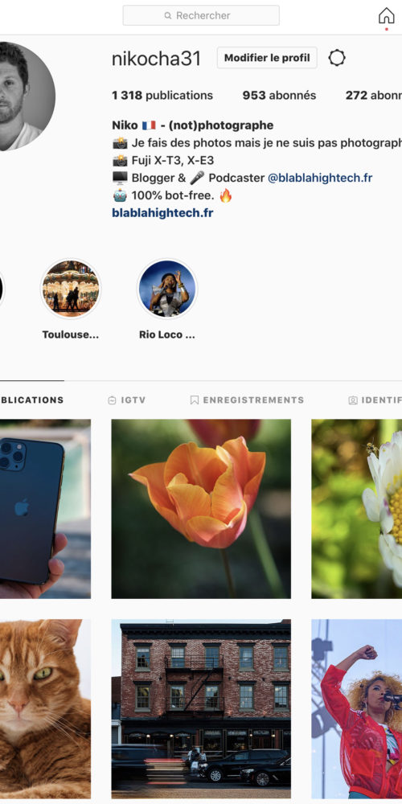
Task: Open the brick building photo post
Action: [x=201, y=708]
